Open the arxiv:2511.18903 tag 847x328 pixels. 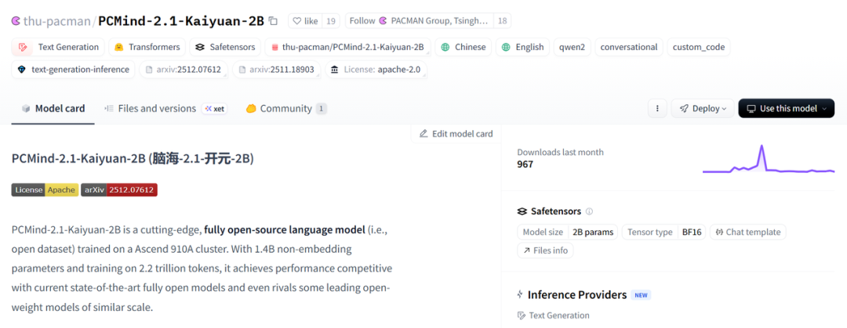tap(277, 70)
